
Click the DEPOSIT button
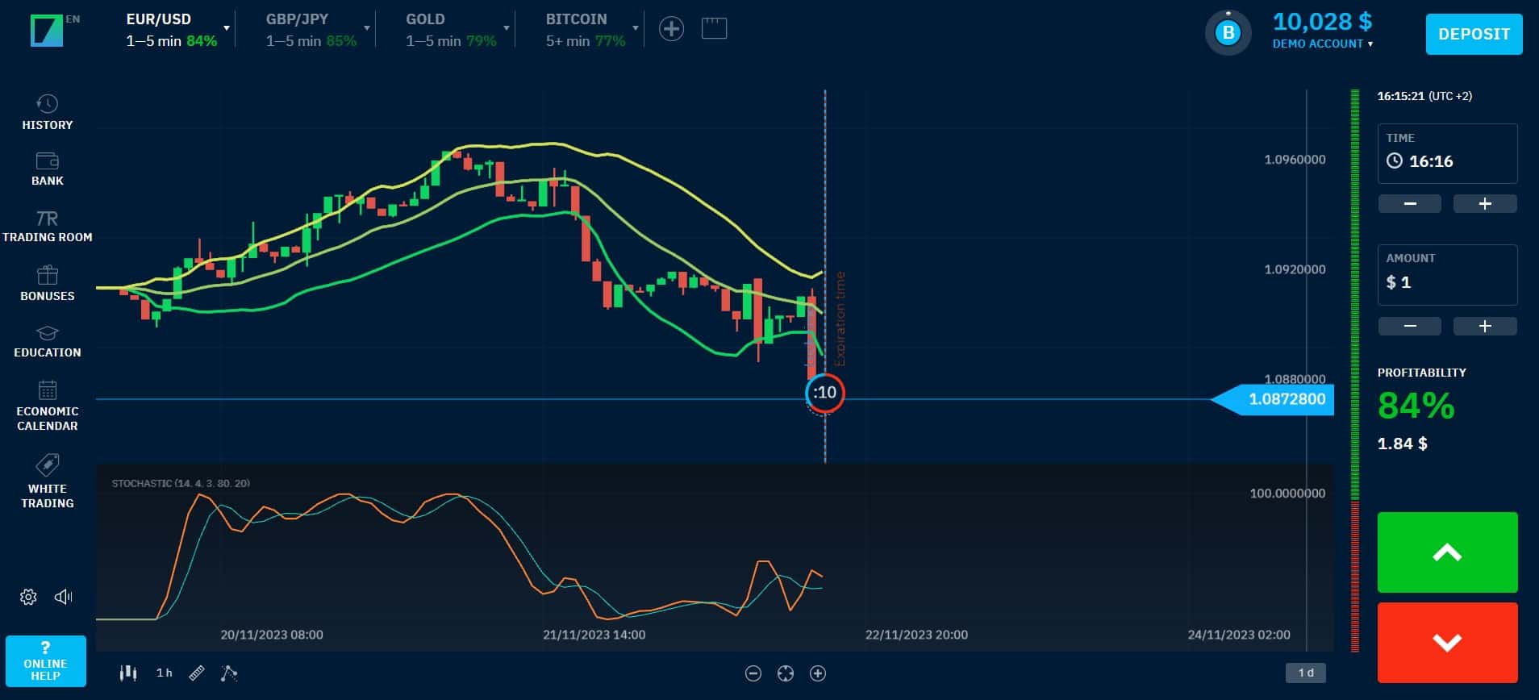[x=1474, y=34]
